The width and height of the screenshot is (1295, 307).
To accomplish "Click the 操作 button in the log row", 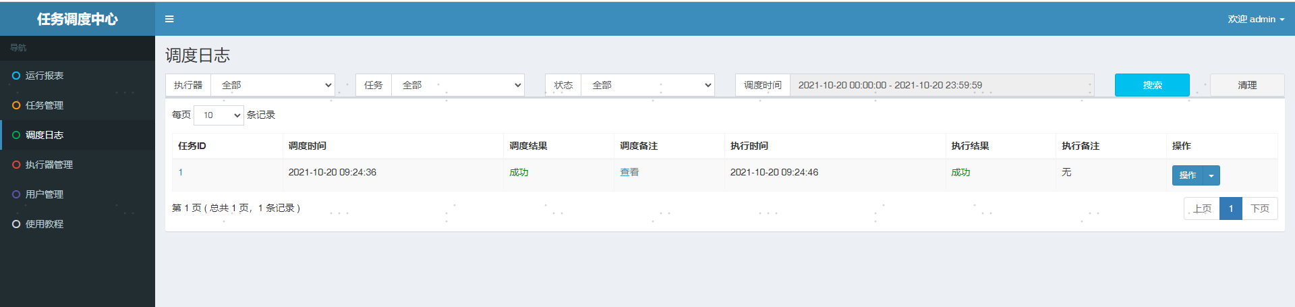I will pyautogui.click(x=1188, y=175).
